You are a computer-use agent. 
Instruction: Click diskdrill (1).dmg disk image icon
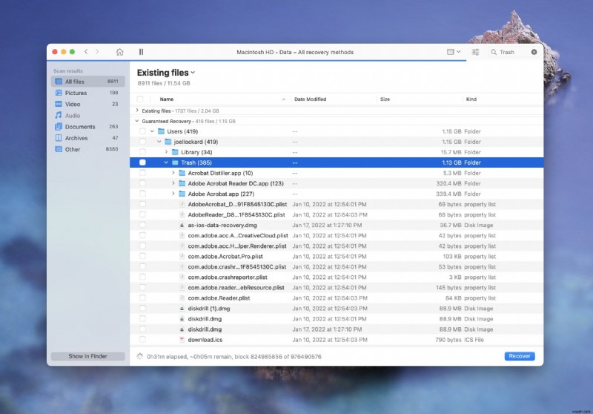click(182, 309)
